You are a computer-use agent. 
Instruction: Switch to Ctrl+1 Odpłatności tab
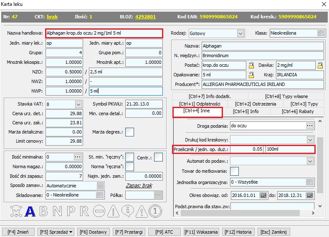click(x=200, y=104)
